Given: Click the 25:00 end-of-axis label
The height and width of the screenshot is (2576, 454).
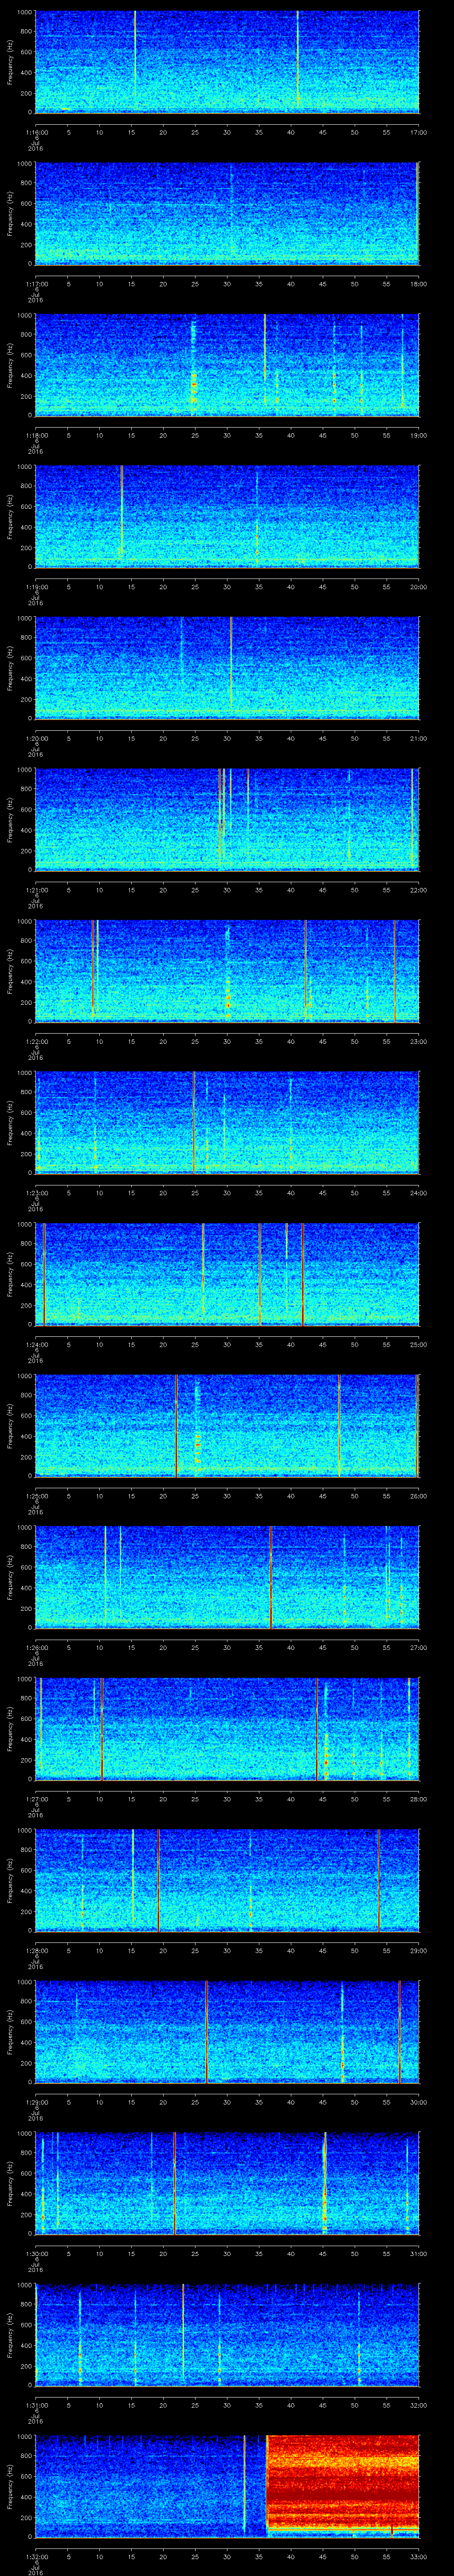Looking at the screenshot, I should click(419, 1344).
